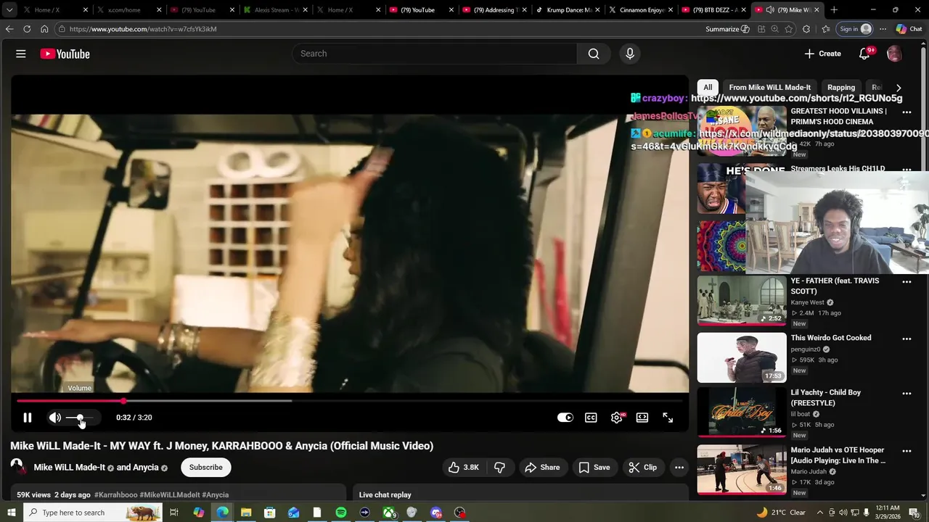Start voice search with the microphone
The image size is (929, 522).
pos(629,54)
